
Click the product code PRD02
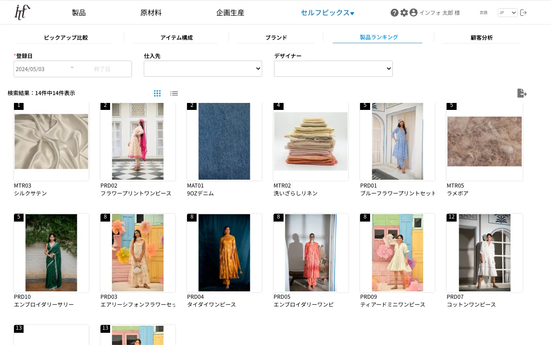(x=109, y=185)
